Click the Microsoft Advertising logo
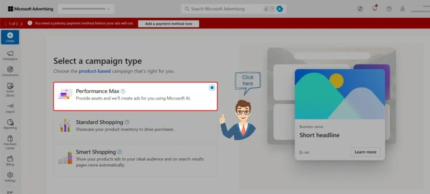Viewport: 430px width, 194px height. pos(30,9)
